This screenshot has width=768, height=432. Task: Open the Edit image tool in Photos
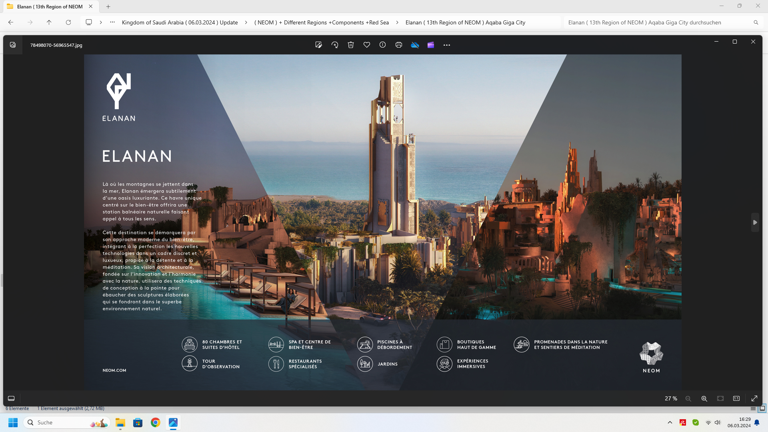click(318, 45)
